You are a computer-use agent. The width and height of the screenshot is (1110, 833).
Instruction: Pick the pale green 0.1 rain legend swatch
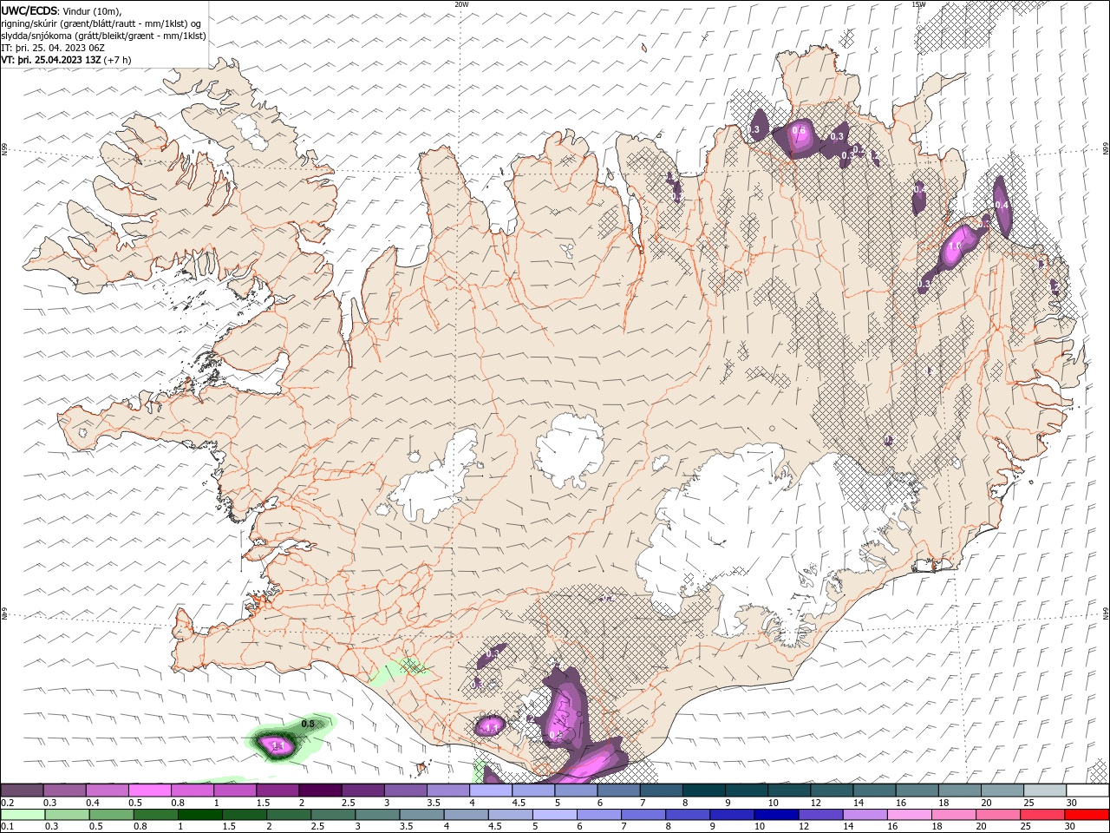pos(23,815)
